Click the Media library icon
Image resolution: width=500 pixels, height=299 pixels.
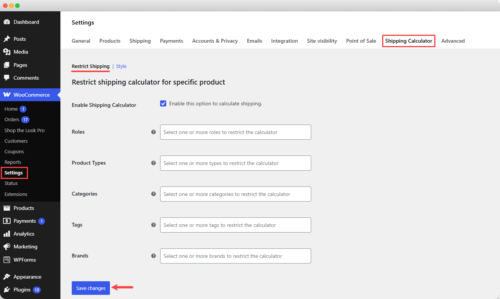click(7, 52)
